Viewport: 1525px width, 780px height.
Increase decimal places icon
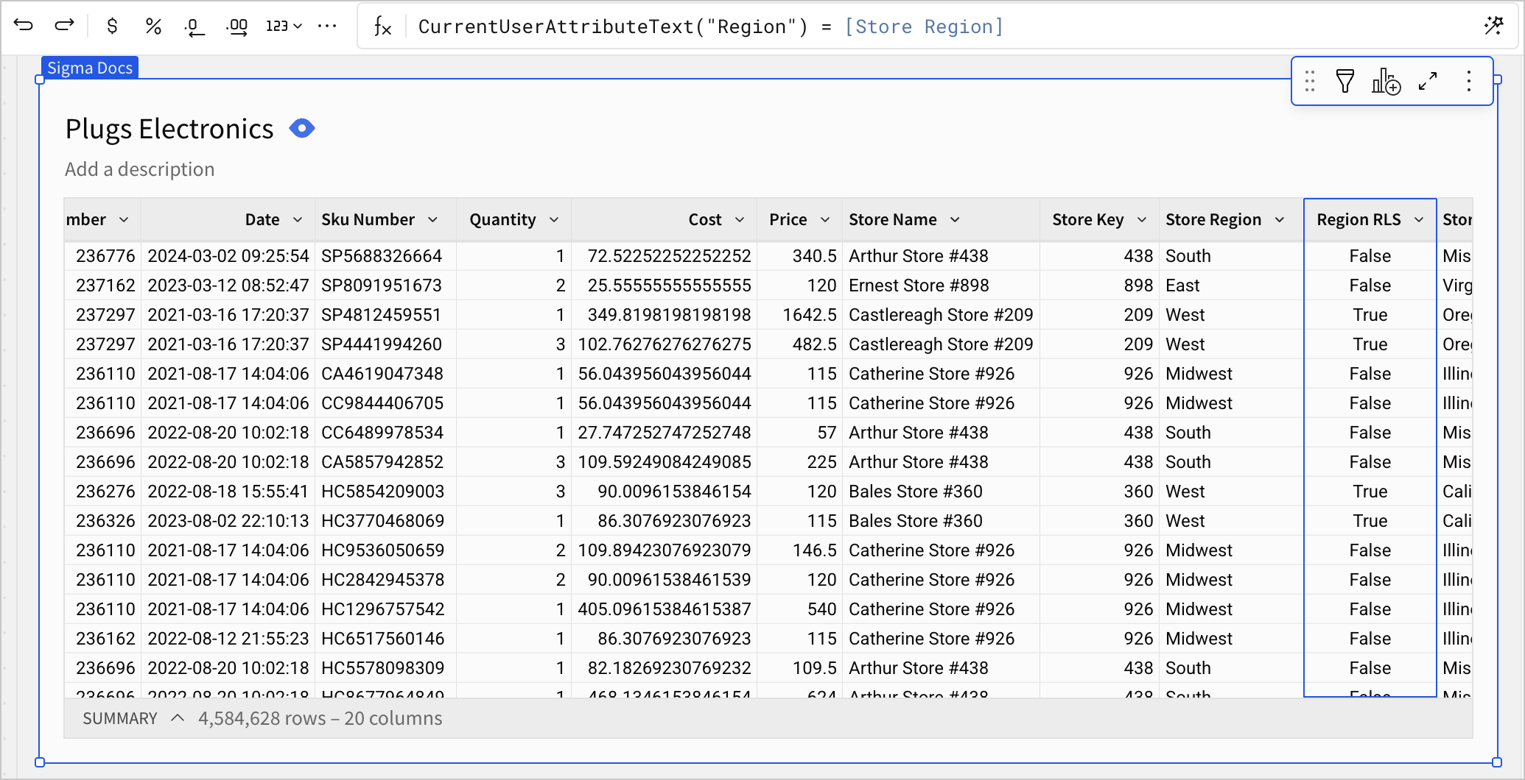point(236,27)
